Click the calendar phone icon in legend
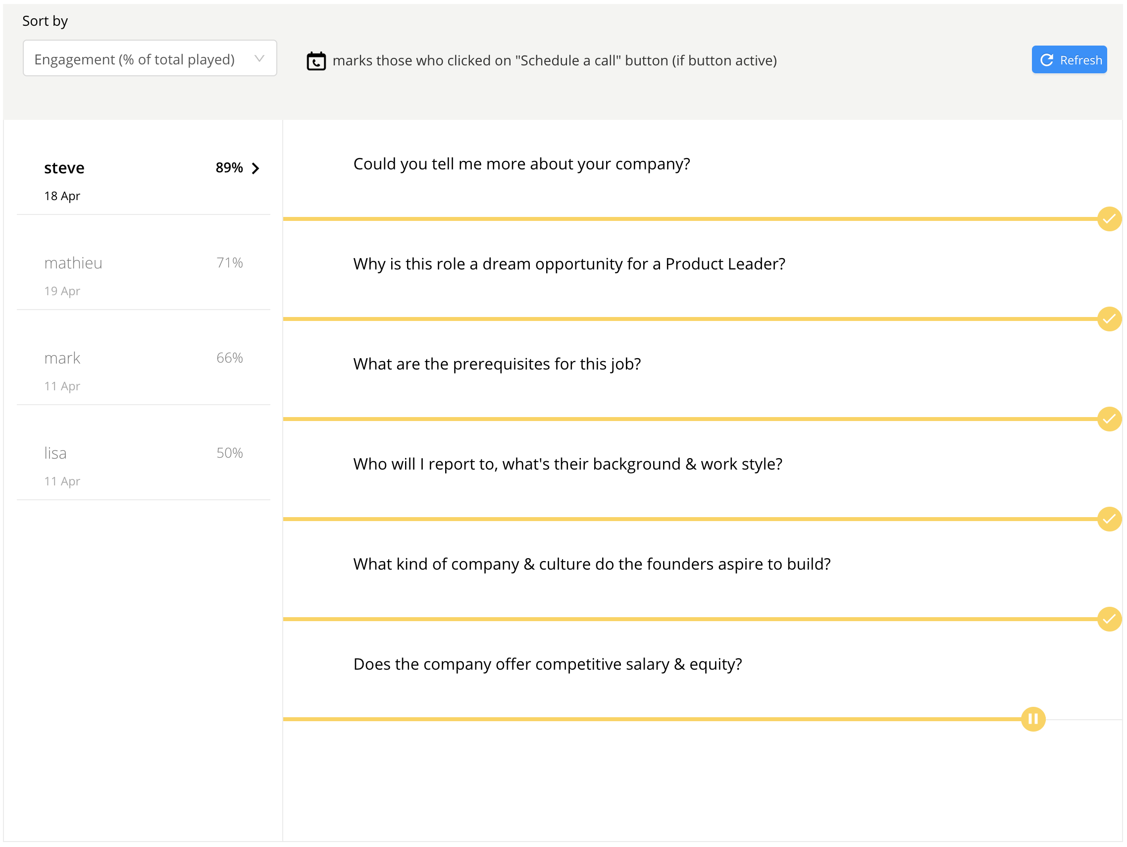Screen dimensions: 1127x847 (316, 60)
